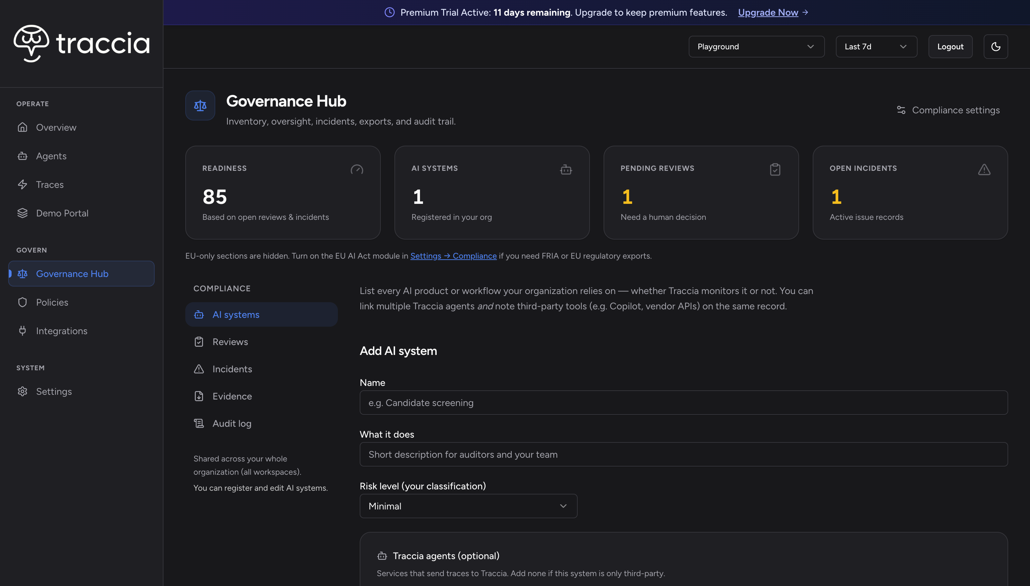Screen dimensions: 1030x586
Task: Open the Risk level Minimal dropdown
Action: tap(468, 506)
